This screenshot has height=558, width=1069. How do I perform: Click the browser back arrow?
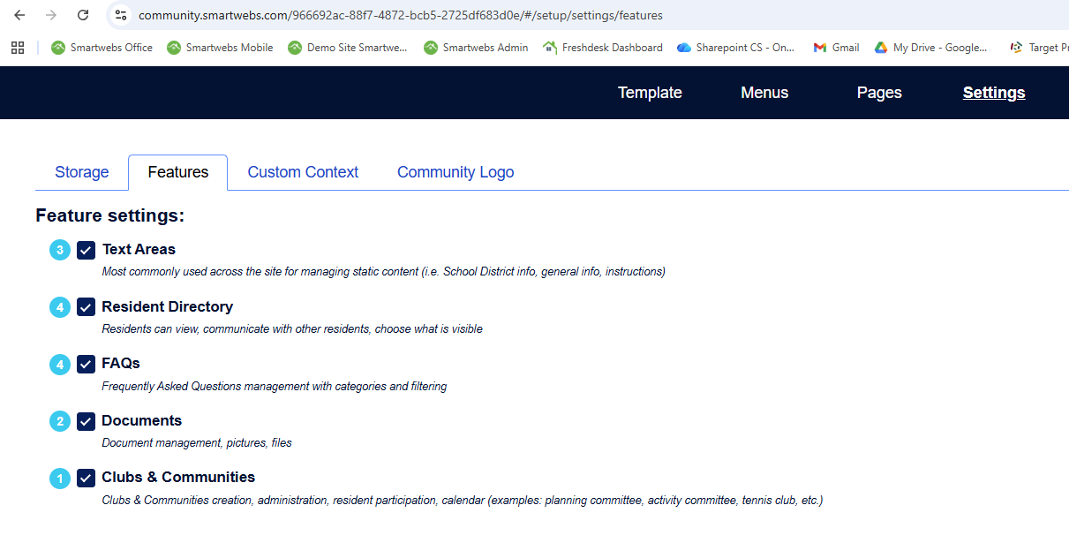19,15
